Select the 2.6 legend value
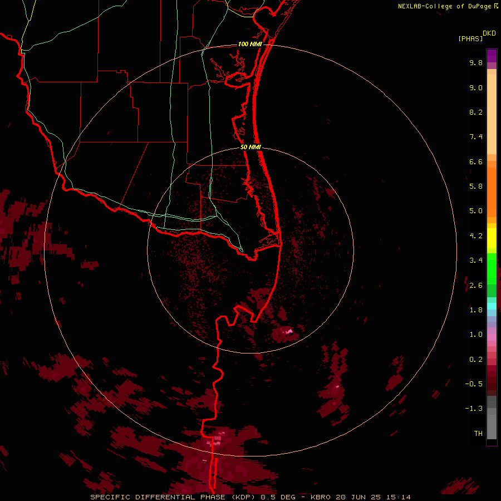The image size is (501, 501). pyautogui.click(x=476, y=286)
